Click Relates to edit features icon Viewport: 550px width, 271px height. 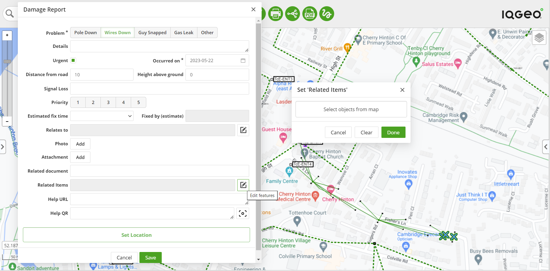(x=243, y=130)
